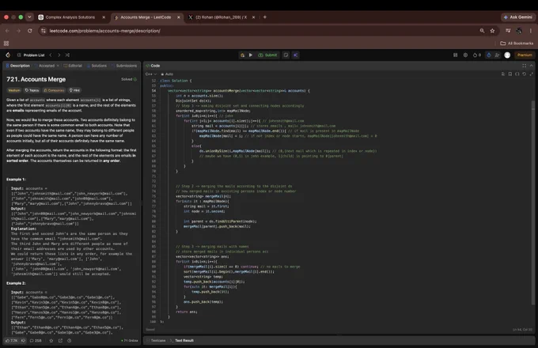The height and width of the screenshot is (348, 538).
Task: Open the profile avatar menu
Action: coord(507,55)
